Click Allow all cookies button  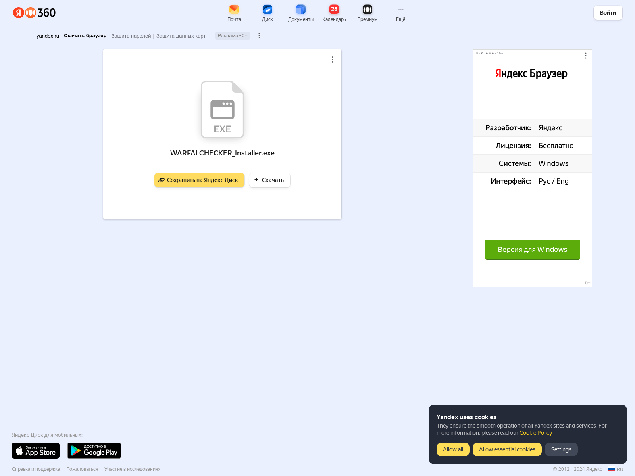(453, 449)
